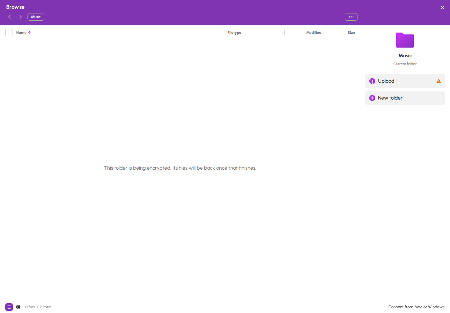Click the Music breadcrumb
This screenshot has width=450, height=313.
(36, 17)
